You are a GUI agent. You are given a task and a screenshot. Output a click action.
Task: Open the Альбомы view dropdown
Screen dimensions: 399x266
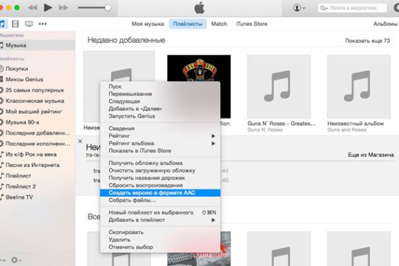[x=385, y=24]
